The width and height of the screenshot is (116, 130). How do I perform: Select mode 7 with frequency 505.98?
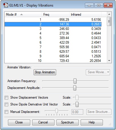(x=53, y=47)
